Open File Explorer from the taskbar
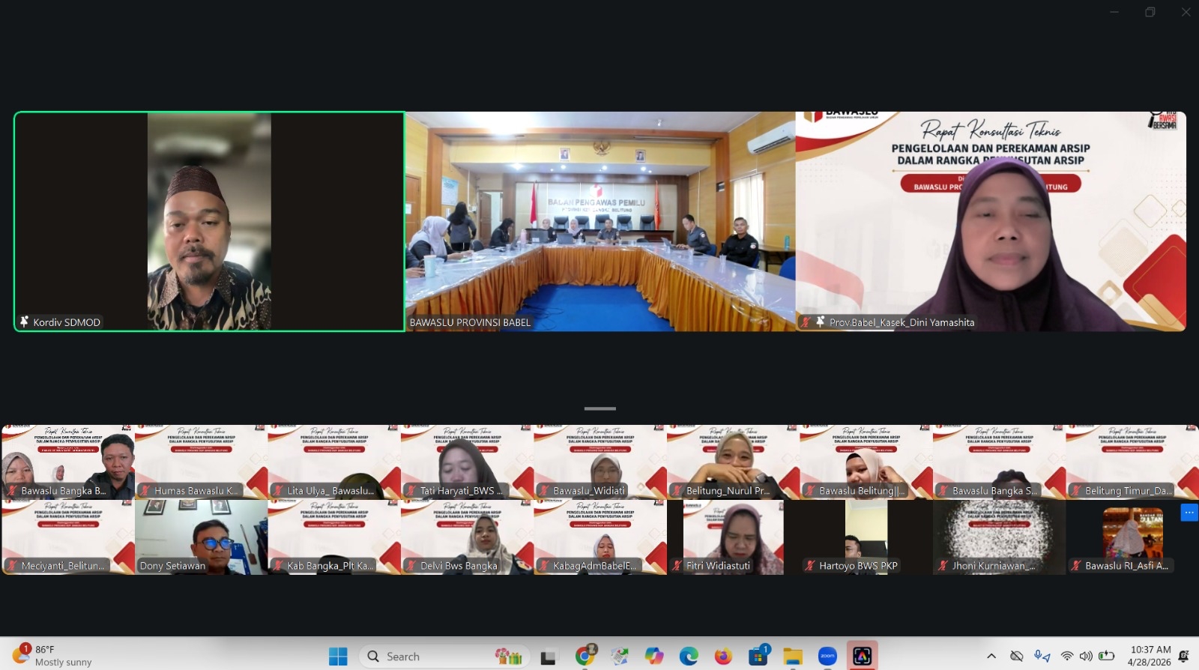Screen dimensions: 1199x670 pos(793,657)
